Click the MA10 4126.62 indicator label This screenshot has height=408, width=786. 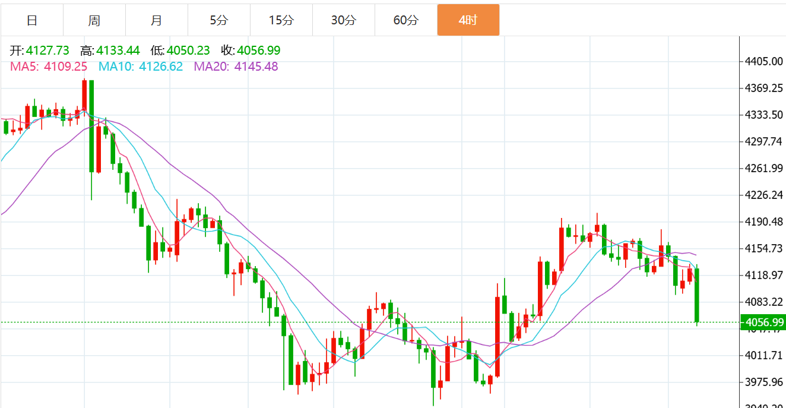(x=141, y=67)
